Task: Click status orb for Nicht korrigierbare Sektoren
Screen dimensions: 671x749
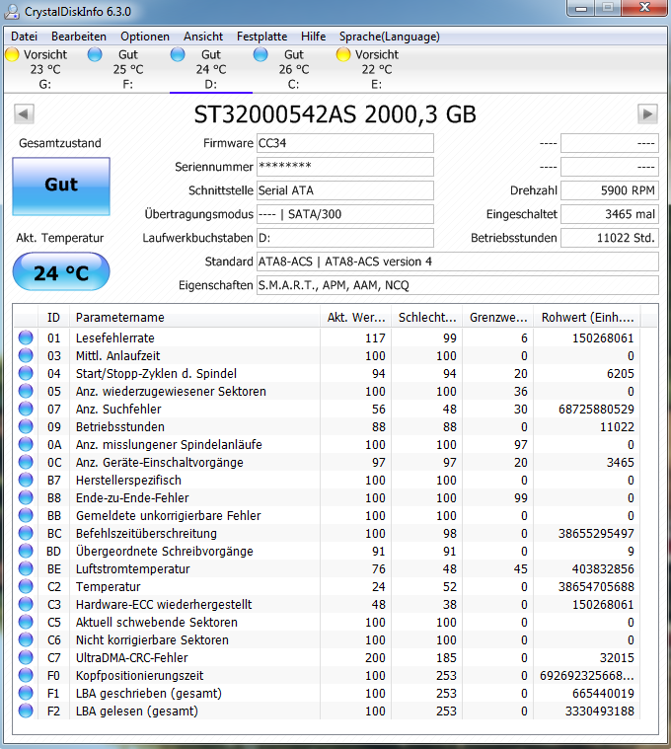Action: point(26,639)
